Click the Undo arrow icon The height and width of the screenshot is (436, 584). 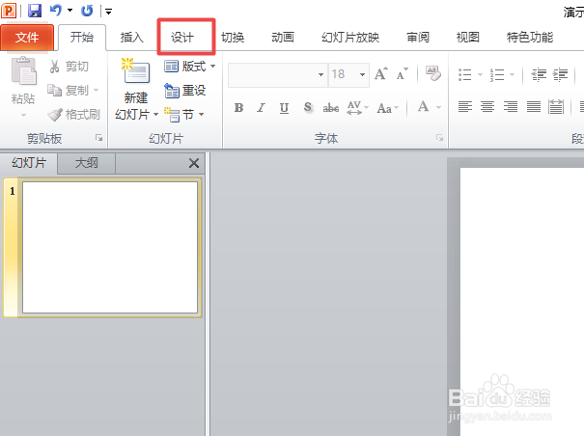tap(56, 10)
